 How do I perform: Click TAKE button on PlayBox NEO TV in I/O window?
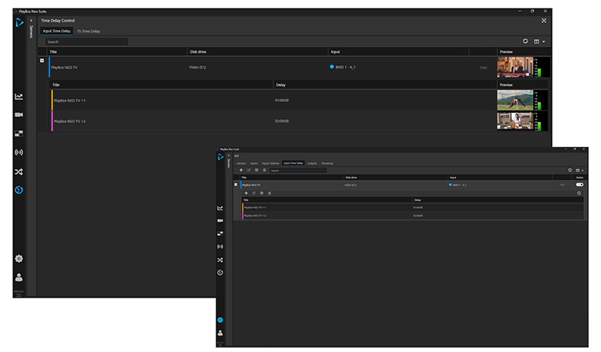pos(562,185)
